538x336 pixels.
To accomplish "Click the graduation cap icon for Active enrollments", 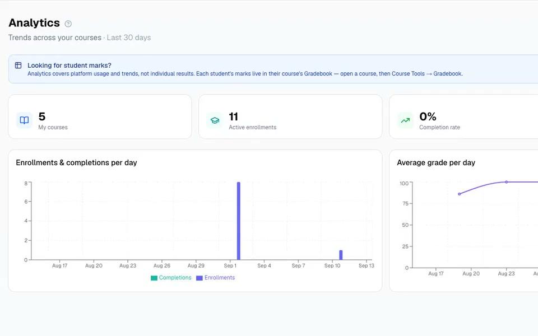I will click(215, 120).
